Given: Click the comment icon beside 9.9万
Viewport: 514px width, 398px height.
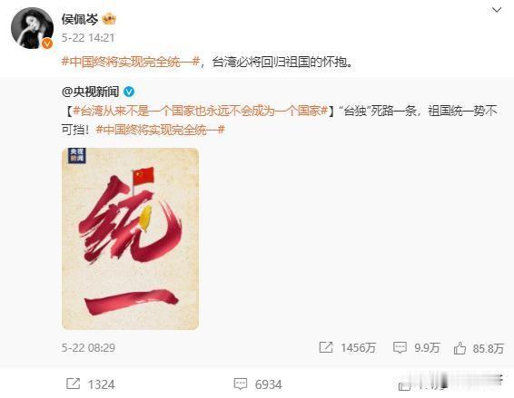Looking at the screenshot, I should pyautogui.click(x=400, y=347).
